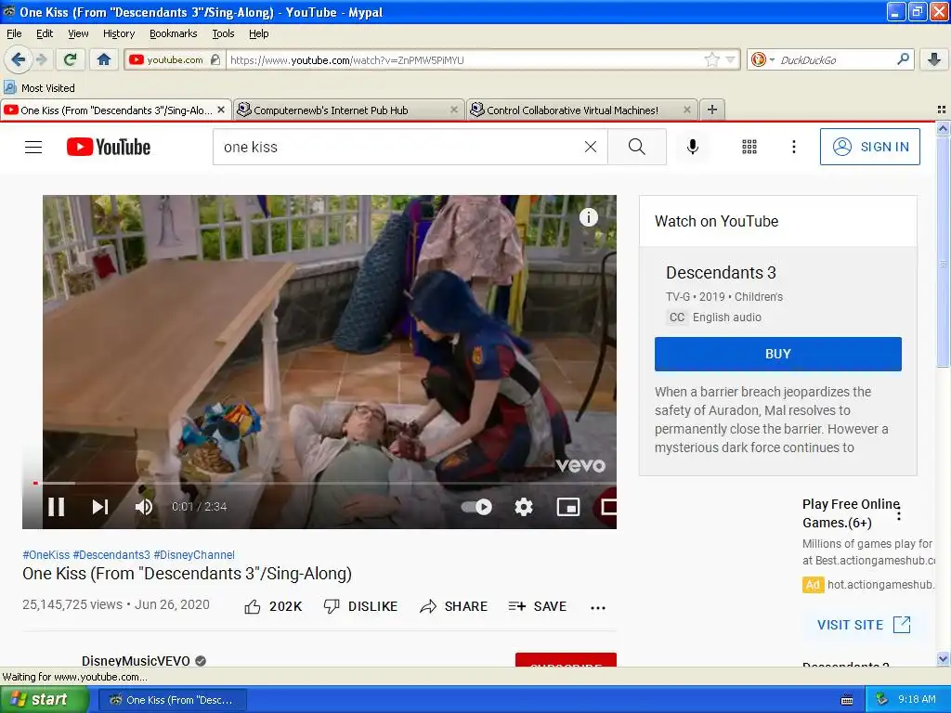This screenshot has width=951, height=713.
Task: Open the View menu
Action: click(x=78, y=33)
